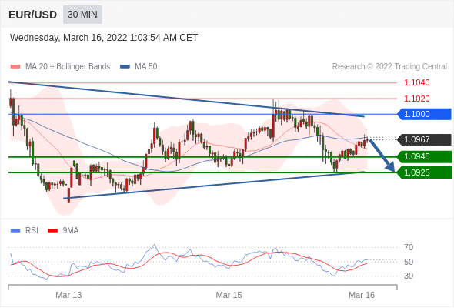The width and height of the screenshot is (454, 308).
Task: Click the red 1.1040 resistance label
Action: coord(417,83)
